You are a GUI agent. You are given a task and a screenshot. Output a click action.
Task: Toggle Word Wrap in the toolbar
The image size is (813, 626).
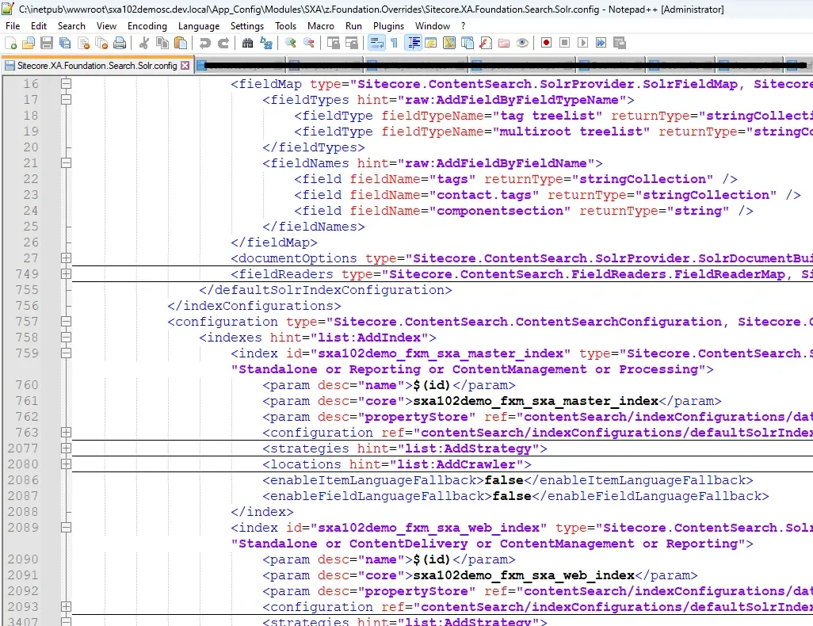click(376, 43)
